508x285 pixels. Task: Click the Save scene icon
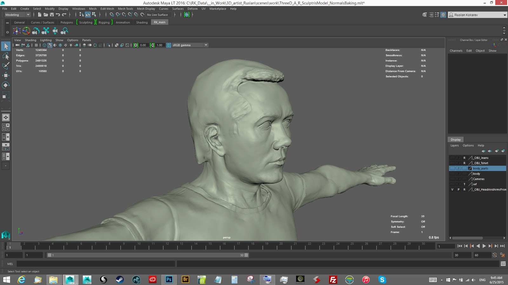(x=52, y=15)
